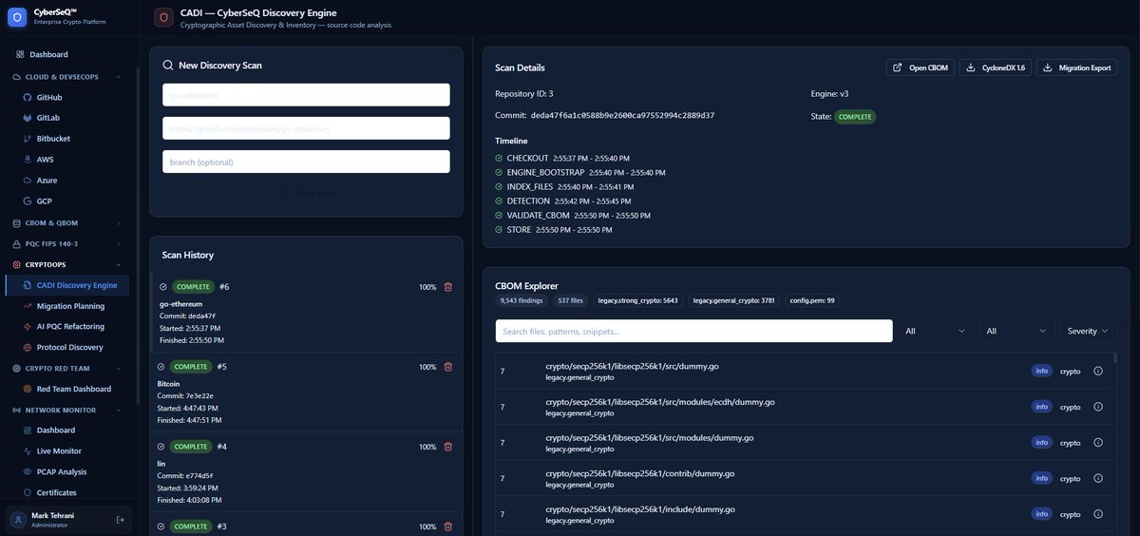Click info icon for contrib/dummy.go row
Screen dimensions: 1140x536
tap(1098, 478)
